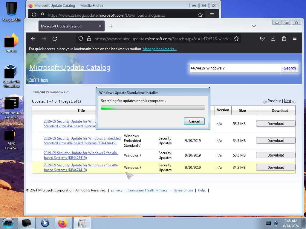Click the network icon in system tray
Image resolution: width=306 pixels, height=229 pixels.
(x=276, y=223)
